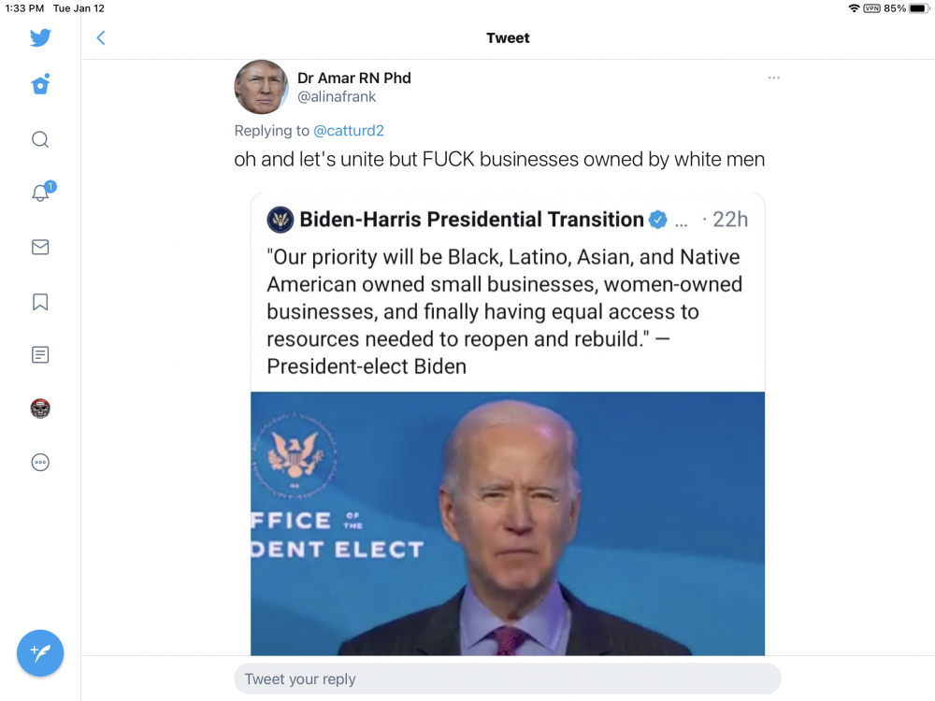The width and height of the screenshot is (935, 701).
Task: Tap the compose tweet button
Action: tap(40, 652)
